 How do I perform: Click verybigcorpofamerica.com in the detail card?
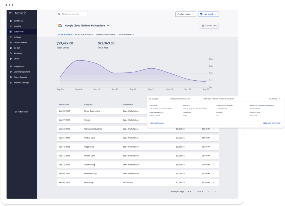click(x=180, y=99)
